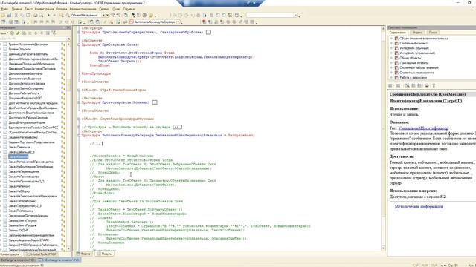Click the Redo arrow icon
The image size is (476, 267).
coord(54,15)
